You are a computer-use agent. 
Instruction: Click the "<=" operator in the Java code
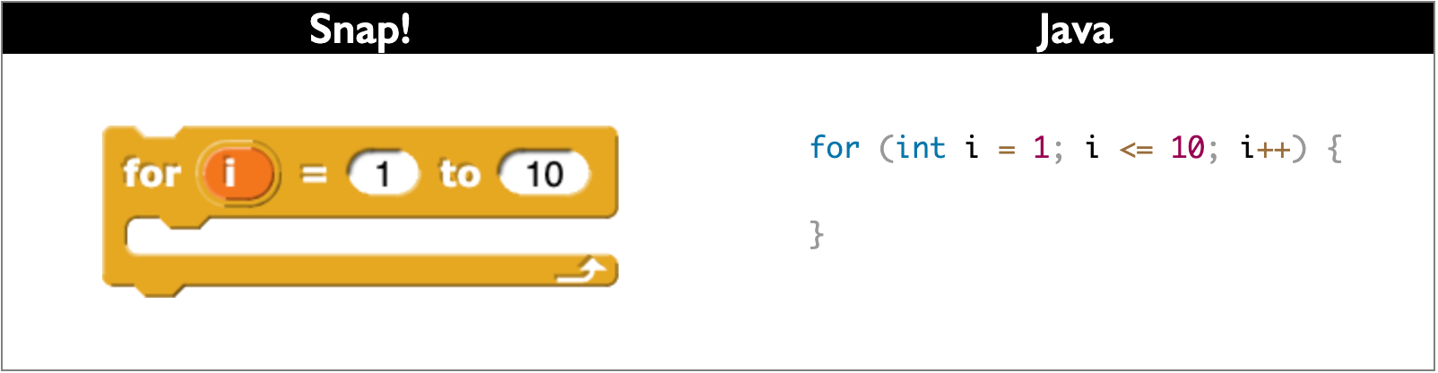pos(1136,150)
